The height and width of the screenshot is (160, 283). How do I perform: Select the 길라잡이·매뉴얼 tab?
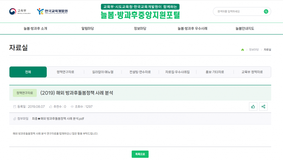pos(103,72)
